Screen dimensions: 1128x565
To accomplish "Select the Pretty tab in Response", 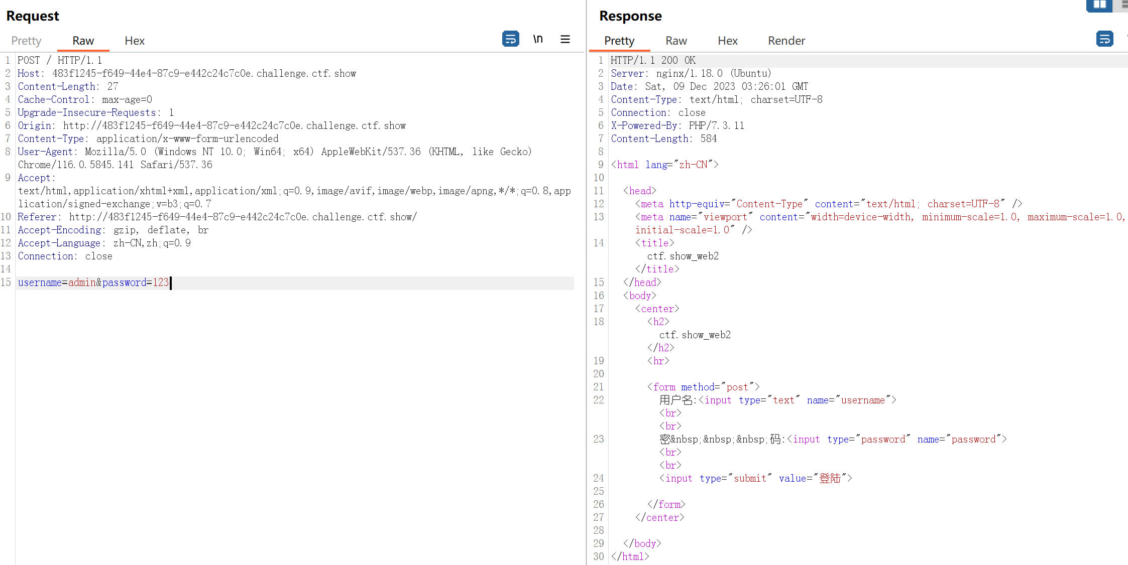I will click(619, 41).
